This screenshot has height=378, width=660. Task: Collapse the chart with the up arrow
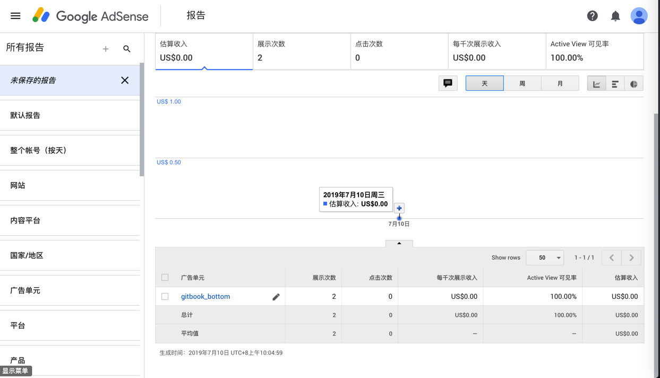click(x=399, y=243)
